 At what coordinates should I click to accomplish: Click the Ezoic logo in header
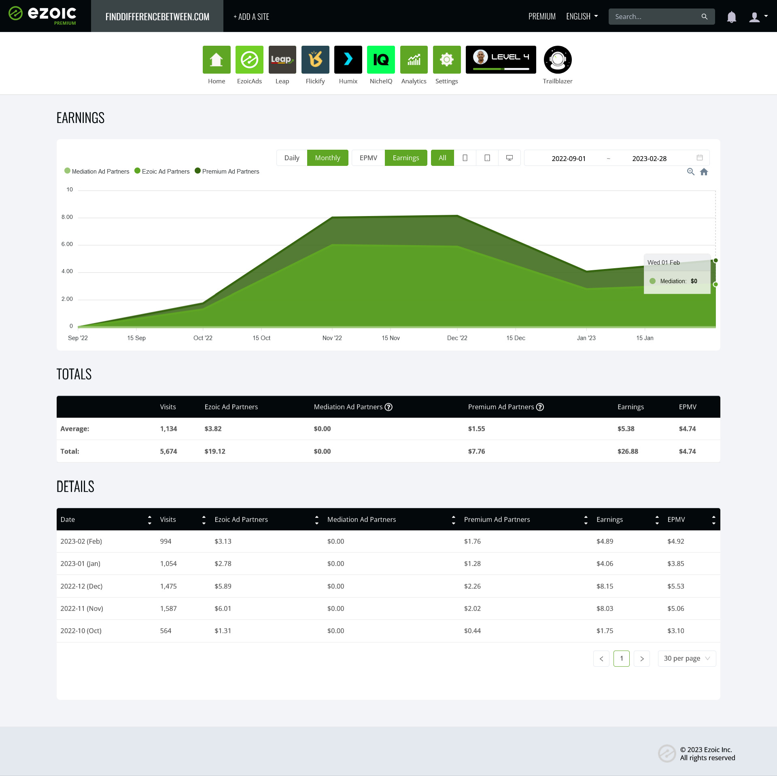click(42, 15)
